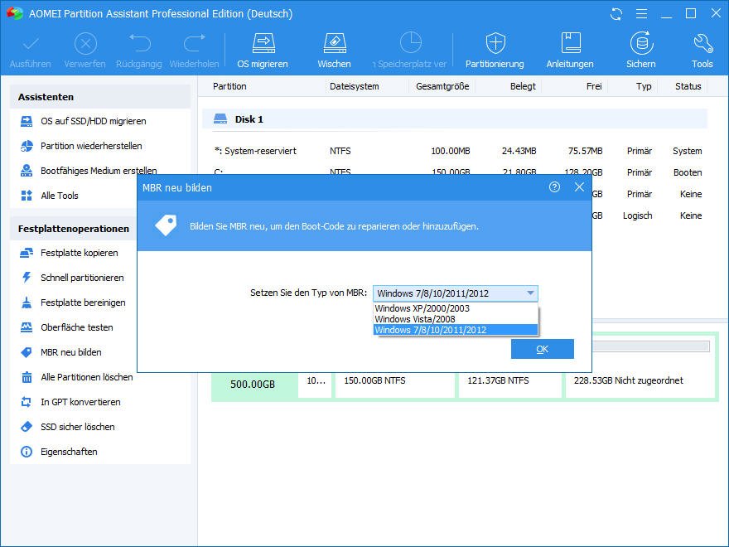Screen dimensions: 729x547
Task: Select Festplatte kopieren operation
Action: [x=79, y=253]
